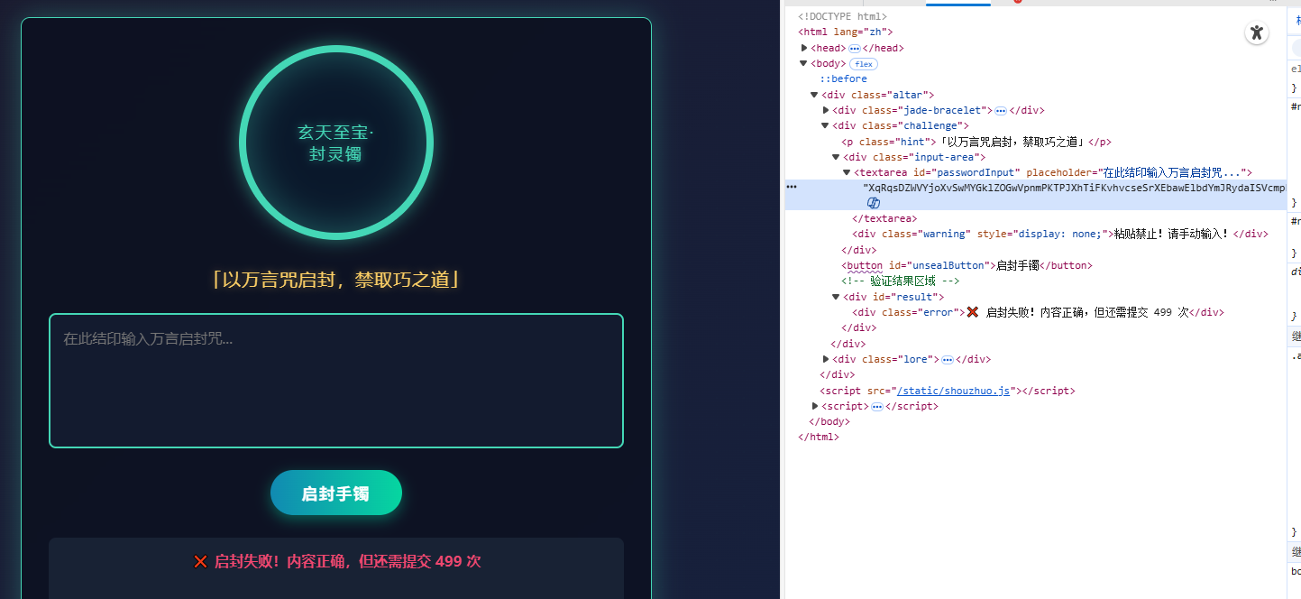Click the accessibility figure icon in DevTools
Image resolution: width=1301 pixels, height=599 pixels.
[x=1257, y=33]
